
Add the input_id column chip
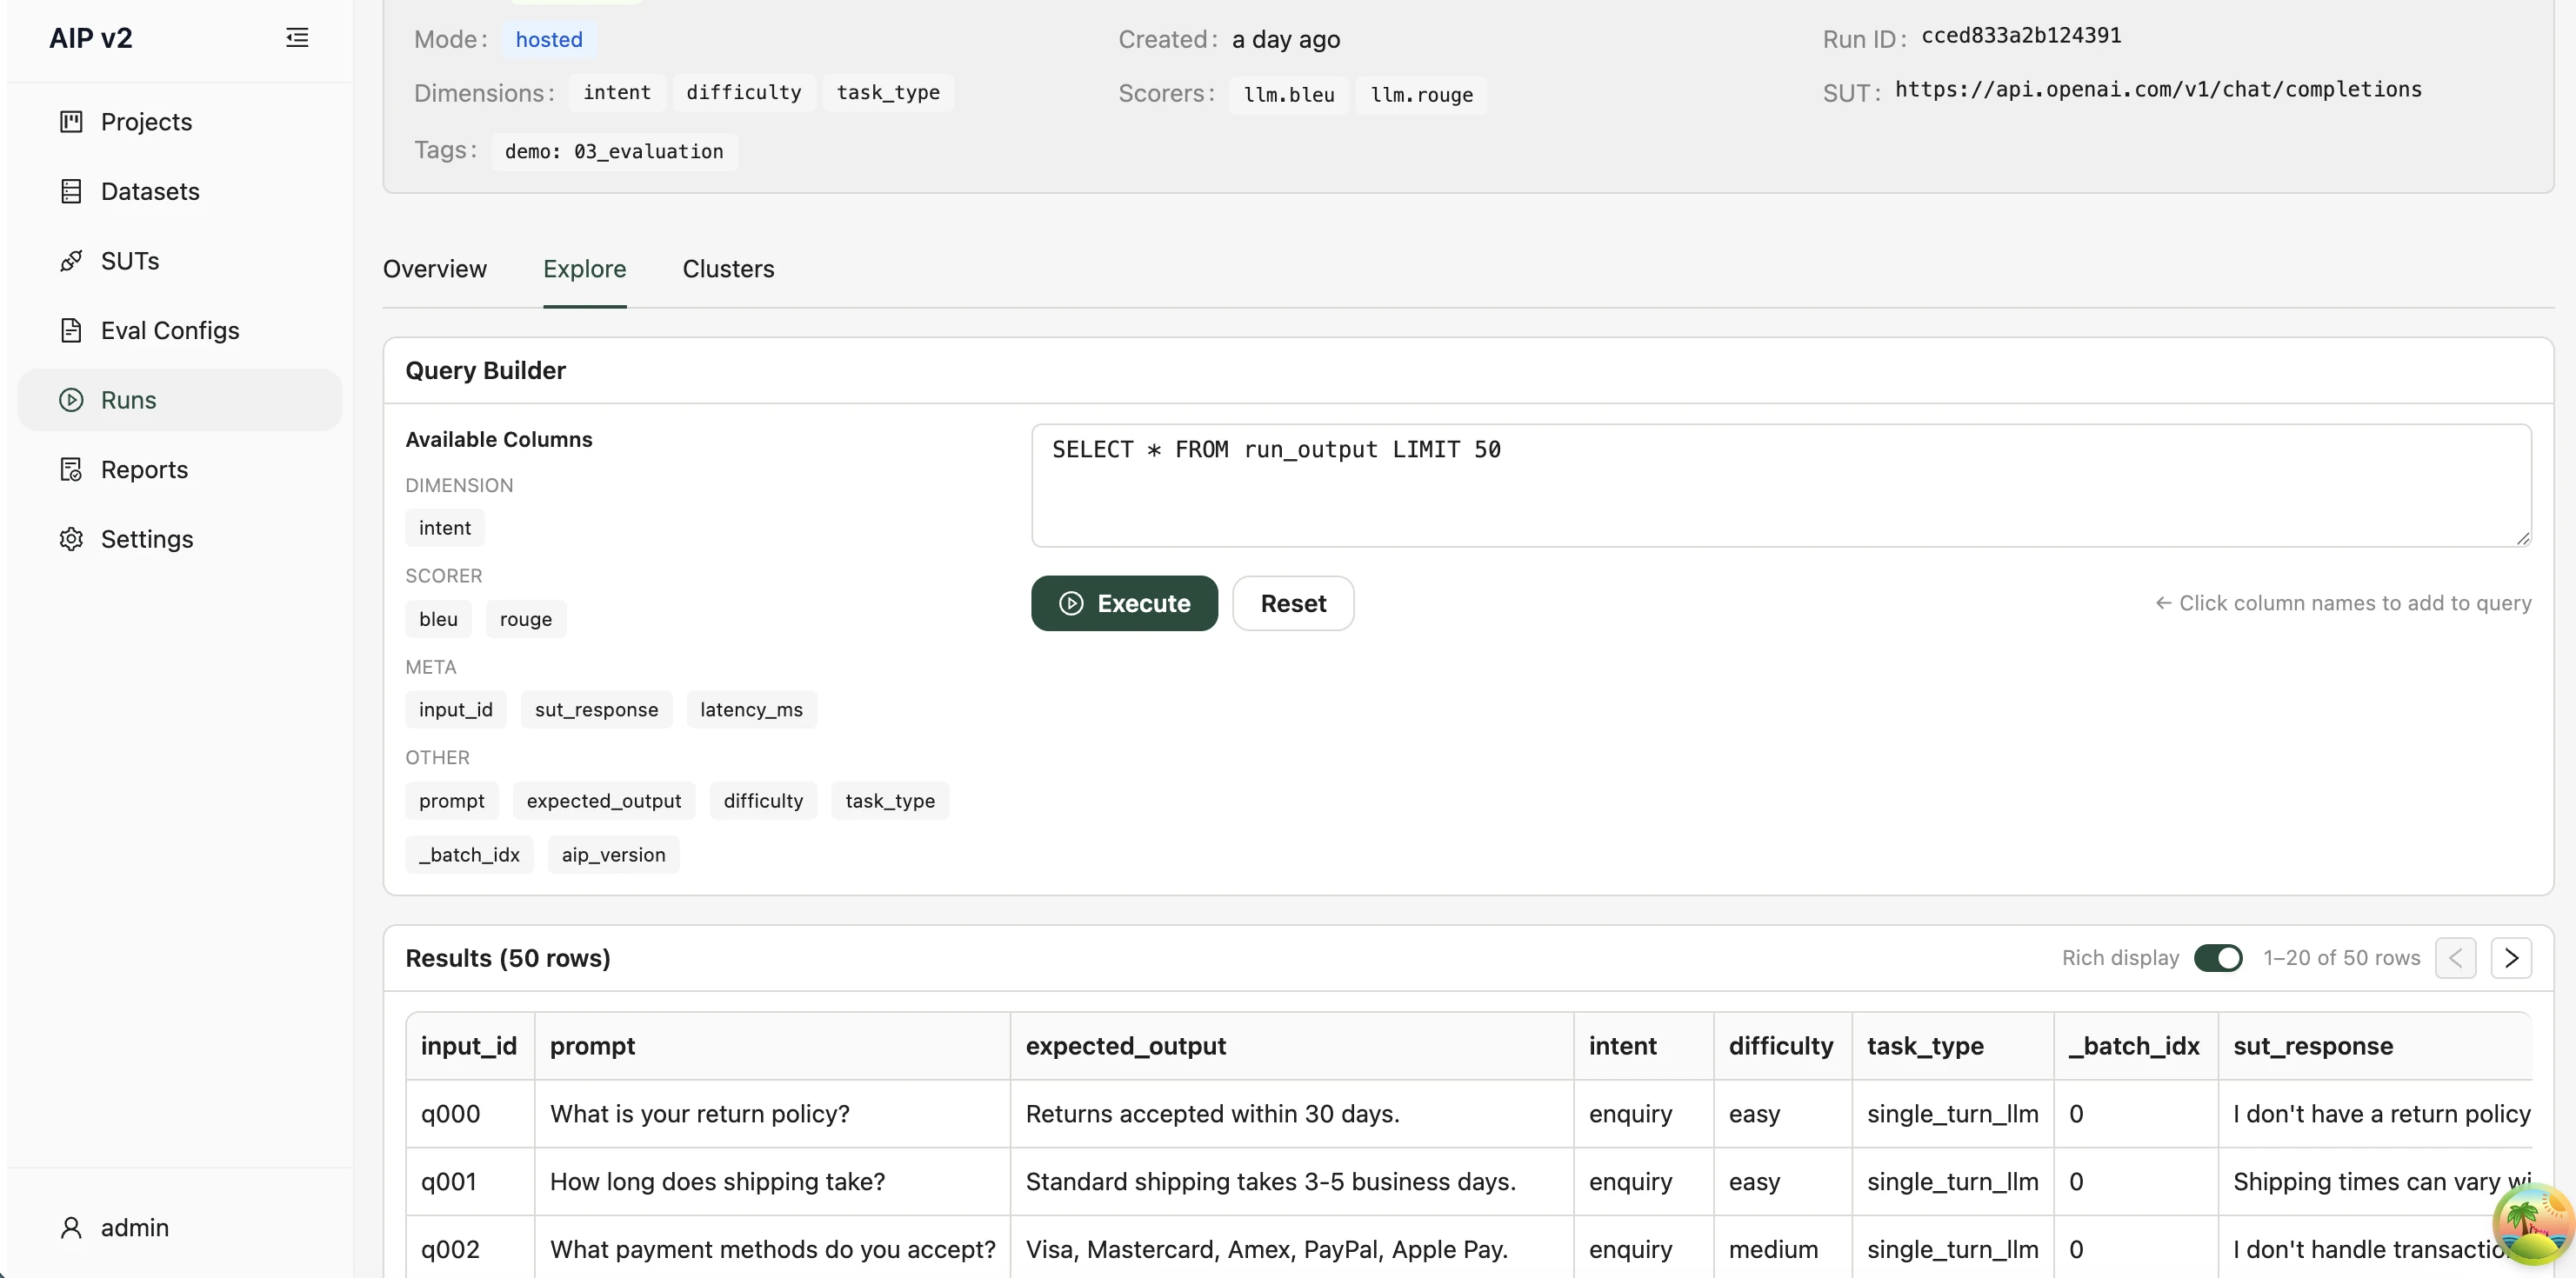point(456,709)
